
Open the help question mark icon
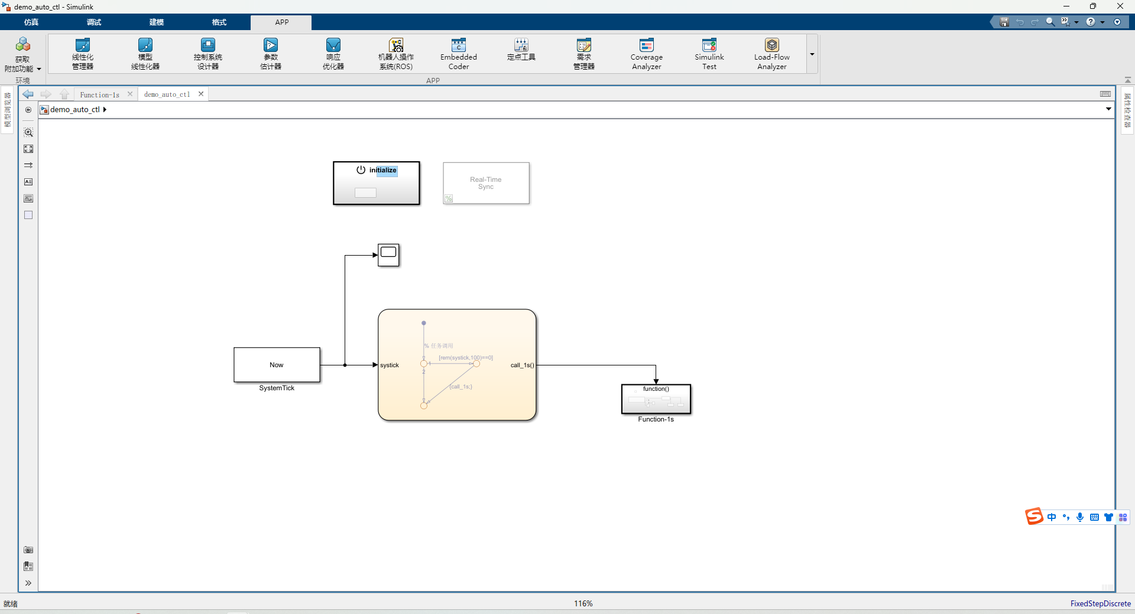tap(1091, 22)
